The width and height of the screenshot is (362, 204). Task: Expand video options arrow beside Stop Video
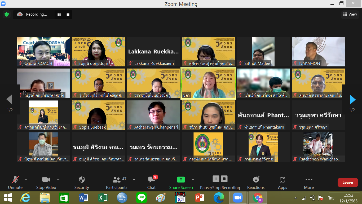pos(58,180)
